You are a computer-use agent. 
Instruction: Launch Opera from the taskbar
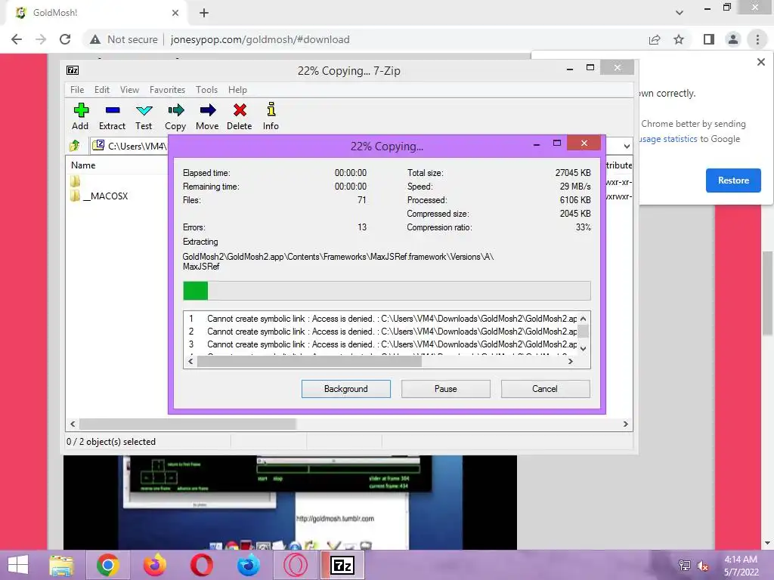click(201, 565)
